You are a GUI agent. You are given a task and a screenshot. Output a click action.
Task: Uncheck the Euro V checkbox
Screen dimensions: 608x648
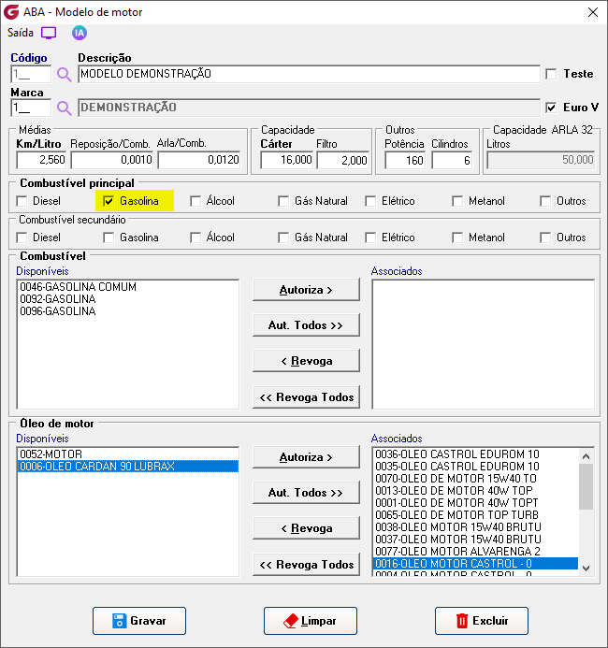[x=551, y=108]
